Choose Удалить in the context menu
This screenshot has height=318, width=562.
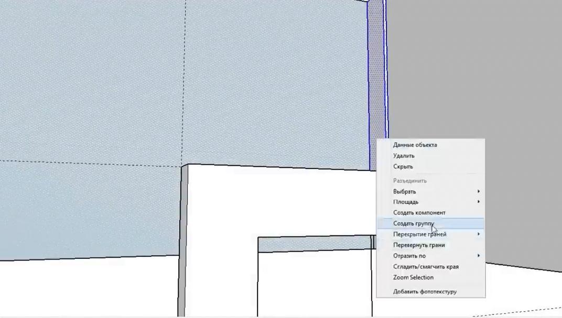point(404,156)
